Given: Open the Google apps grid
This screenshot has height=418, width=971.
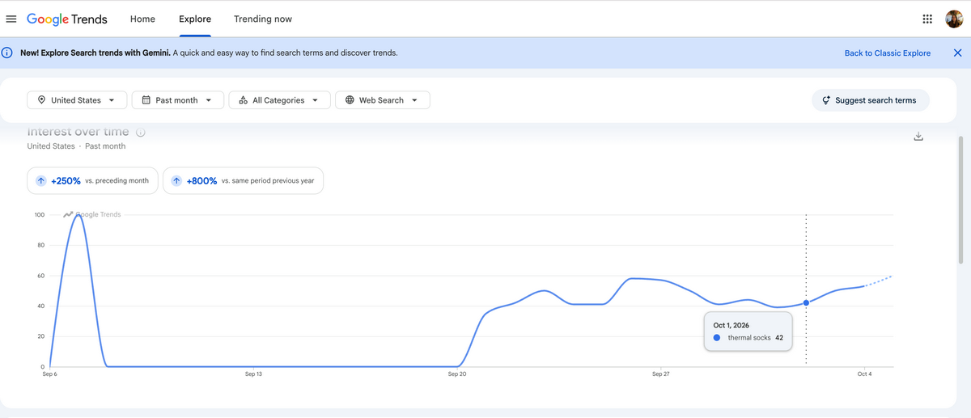Looking at the screenshot, I should coord(927,19).
